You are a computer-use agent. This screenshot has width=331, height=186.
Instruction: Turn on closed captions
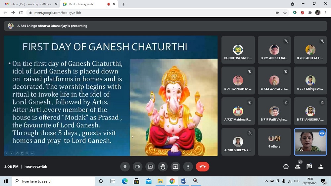coord(150,166)
